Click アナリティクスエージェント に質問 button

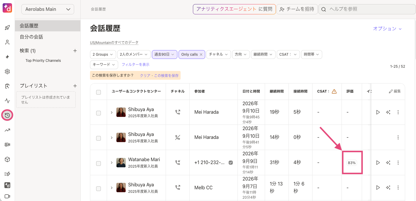tap(234, 9)
